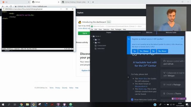Go forward in Chrome browser
The image size is (191, 107).
pos(7,7)
